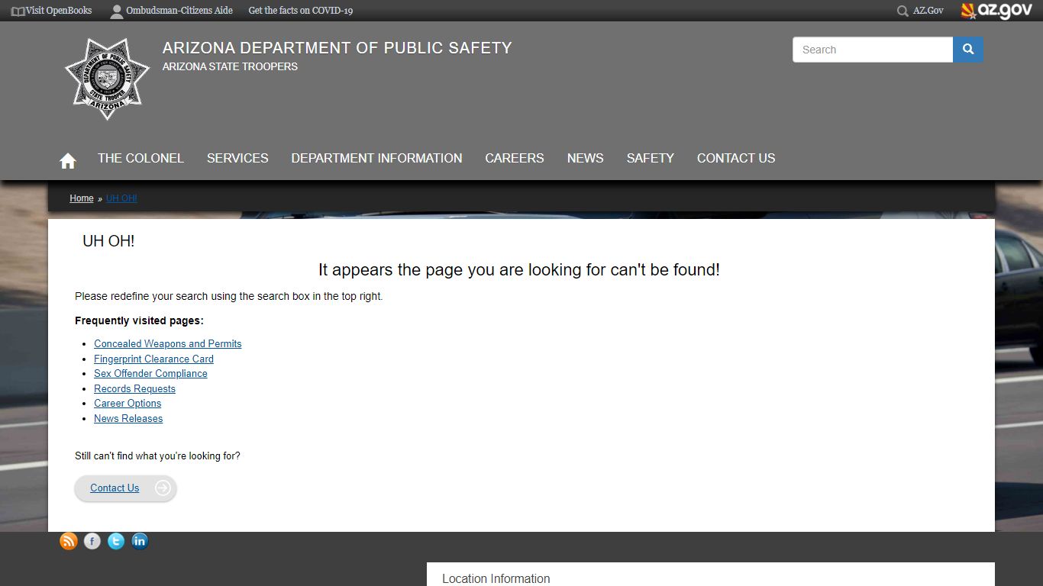Open Department Information menu
Viewport: 1043px width, 586px height.
376,158
